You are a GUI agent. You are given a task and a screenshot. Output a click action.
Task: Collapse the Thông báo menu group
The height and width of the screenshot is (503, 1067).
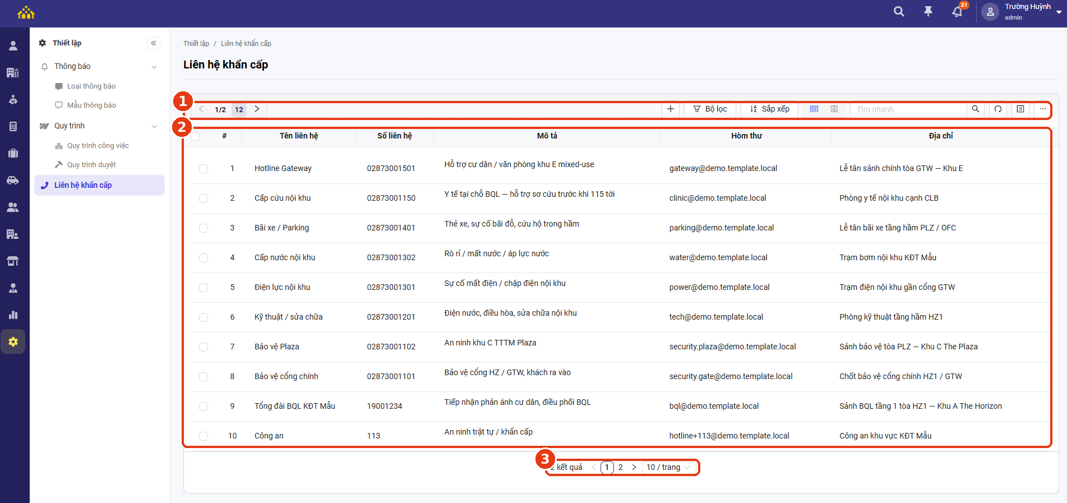(x=154, y=67)
